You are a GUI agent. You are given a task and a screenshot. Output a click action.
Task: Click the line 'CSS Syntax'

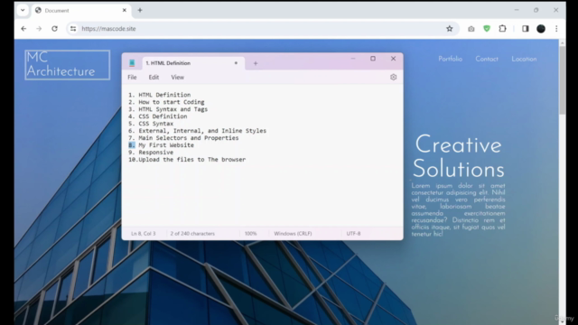pos(155,124)
